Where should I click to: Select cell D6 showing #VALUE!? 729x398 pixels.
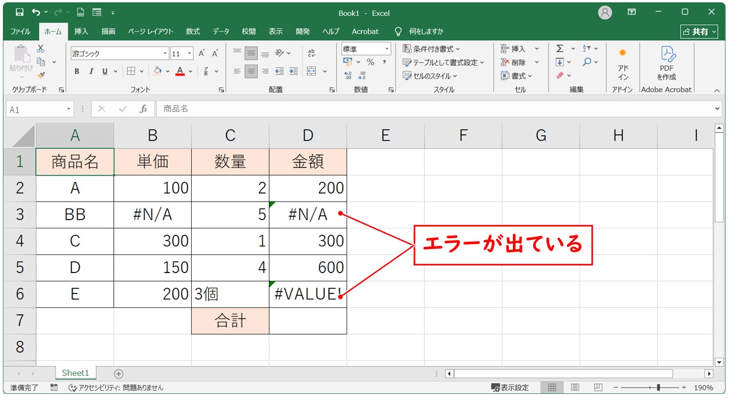pyautogui.click(x=307, y=295)
